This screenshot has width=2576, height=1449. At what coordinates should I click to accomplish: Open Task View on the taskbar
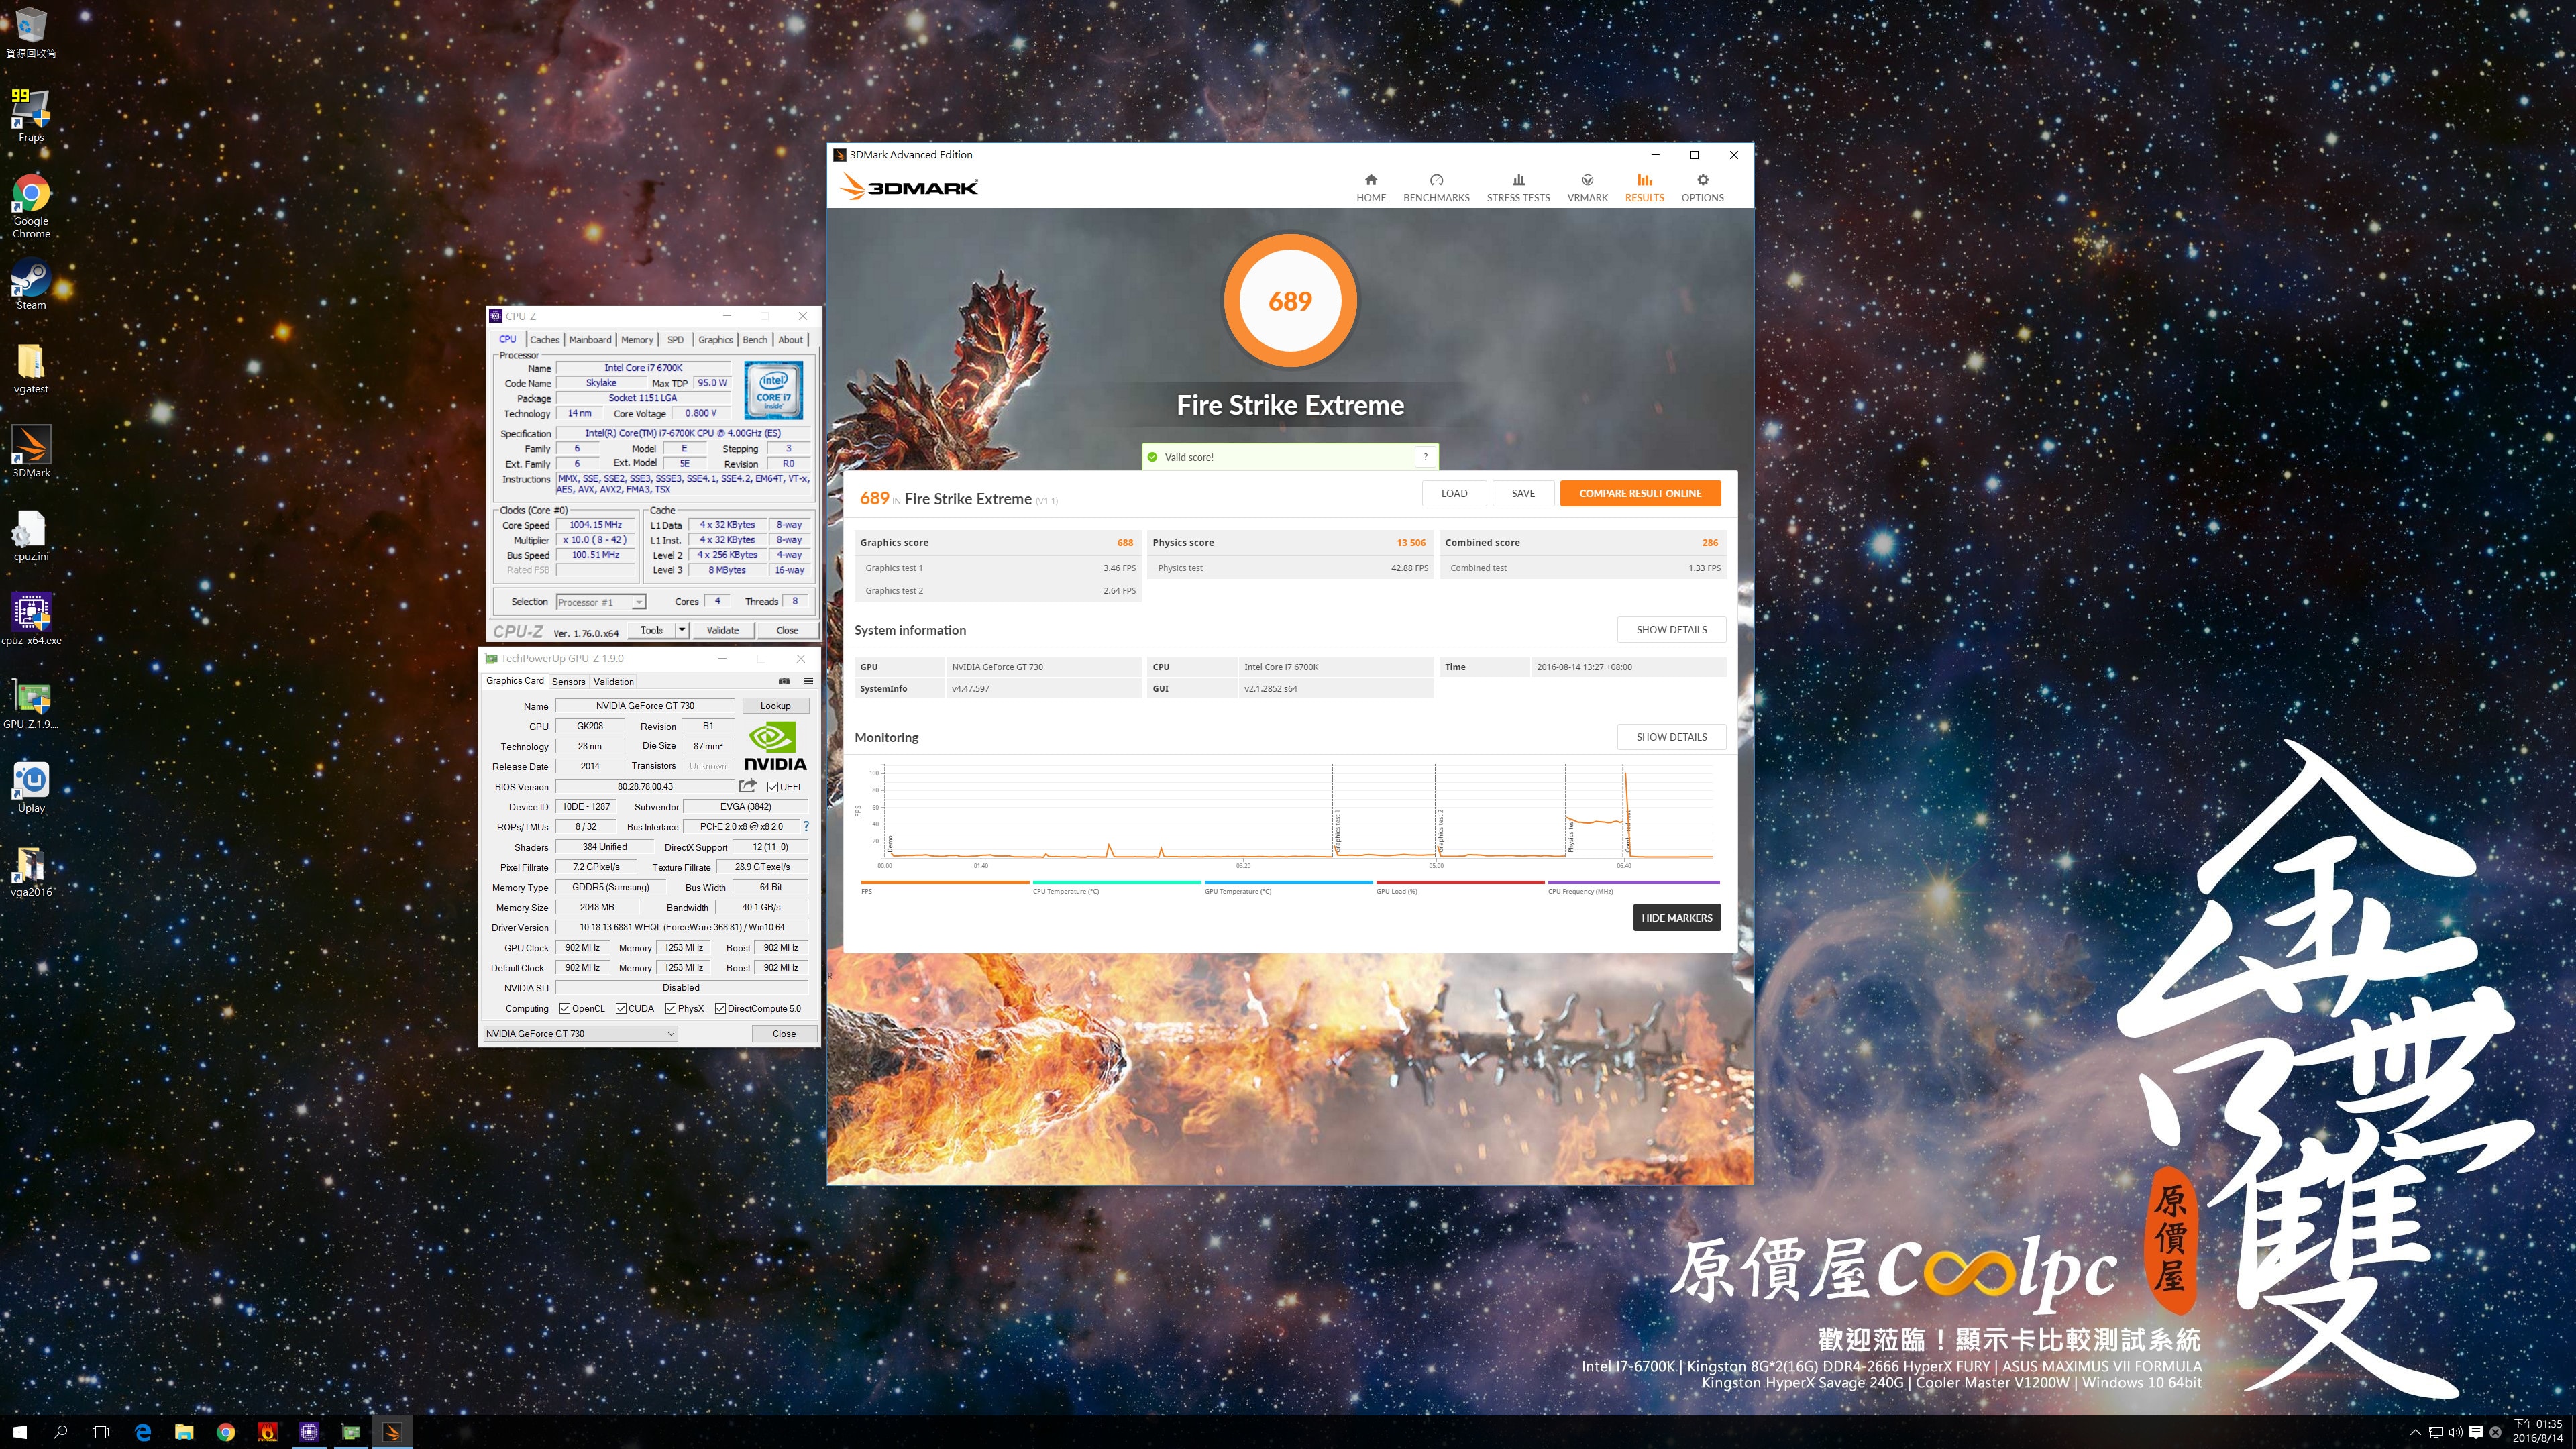coord(100,1432)
